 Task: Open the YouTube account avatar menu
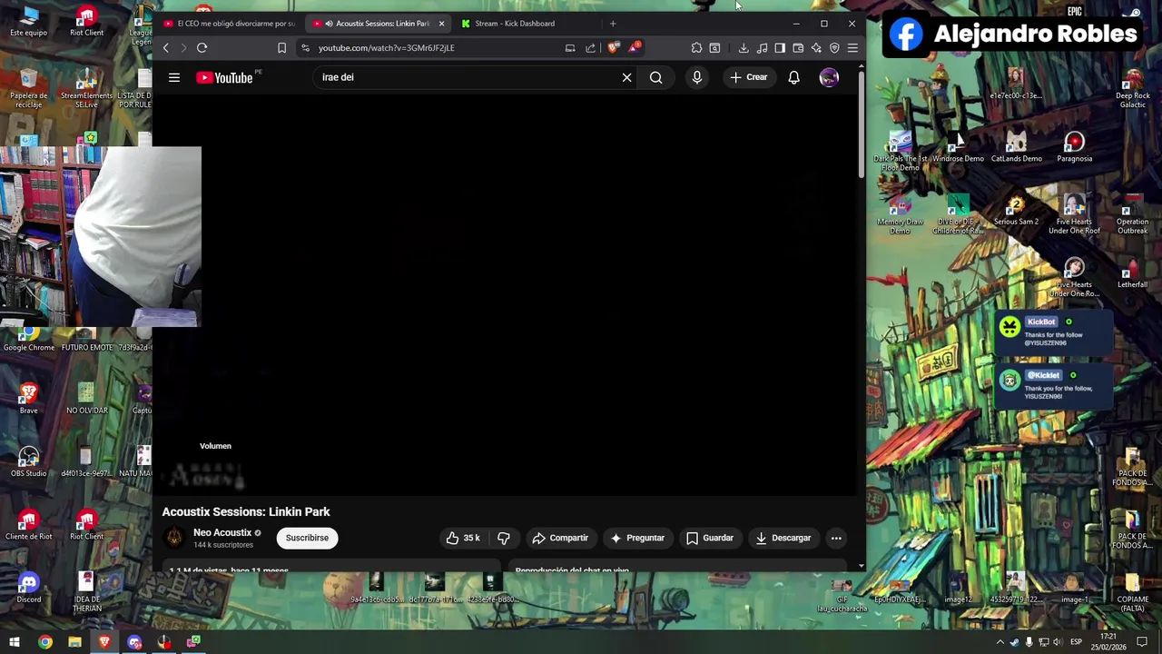[x=829, y=77]
